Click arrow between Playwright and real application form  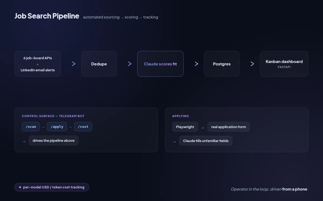click(203, 128)
